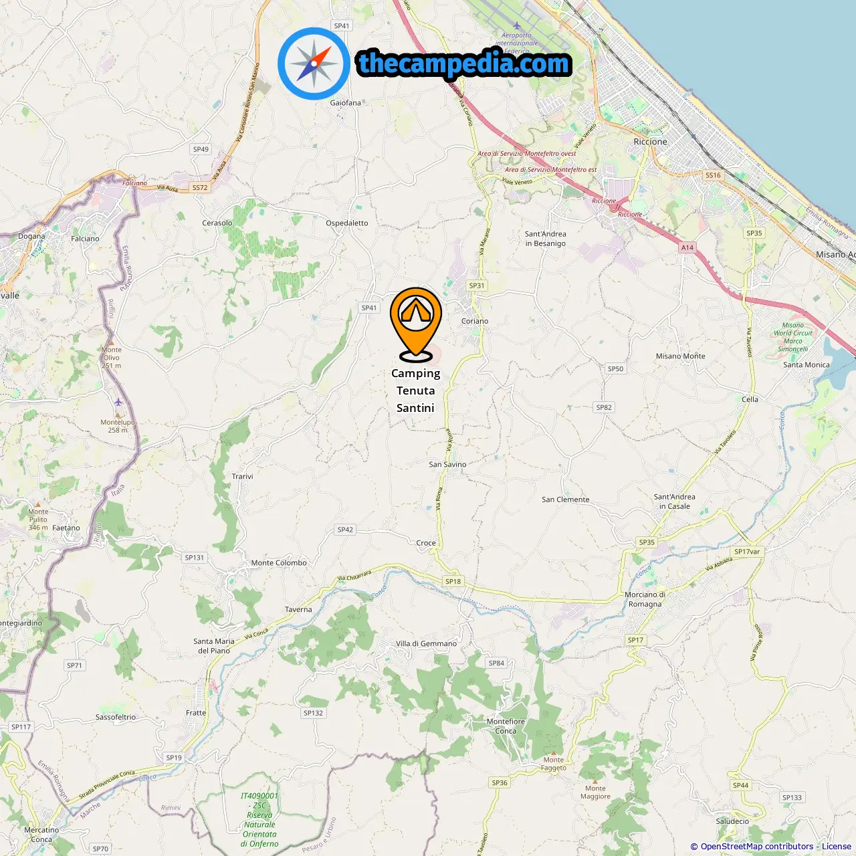
Task: Click the Monte Colombo town label
Action: [279, 563]
